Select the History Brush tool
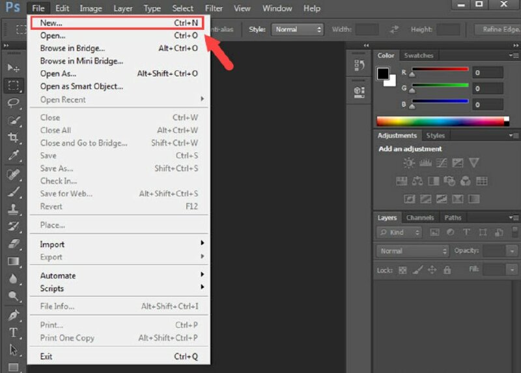The image size is (521, 373). click(13, 226)
